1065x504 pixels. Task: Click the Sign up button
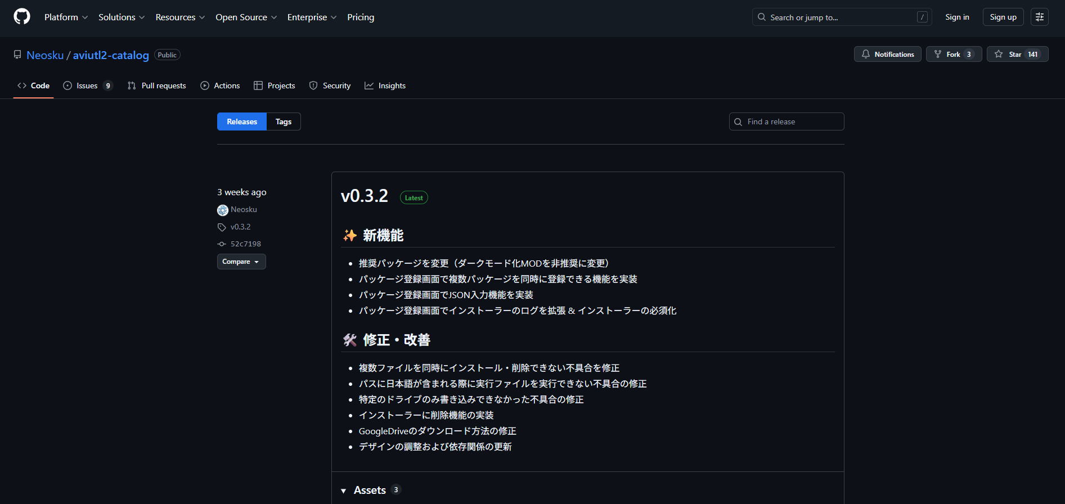1003,17
